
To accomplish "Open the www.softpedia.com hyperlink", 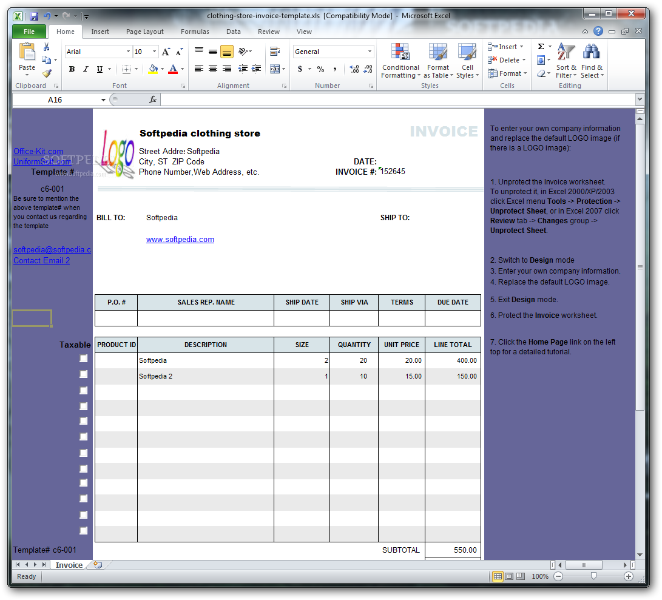I will click(180, 240).
